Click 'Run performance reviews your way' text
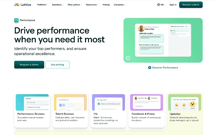The height and width of the screenshot is (135, 216). point(30,119)
